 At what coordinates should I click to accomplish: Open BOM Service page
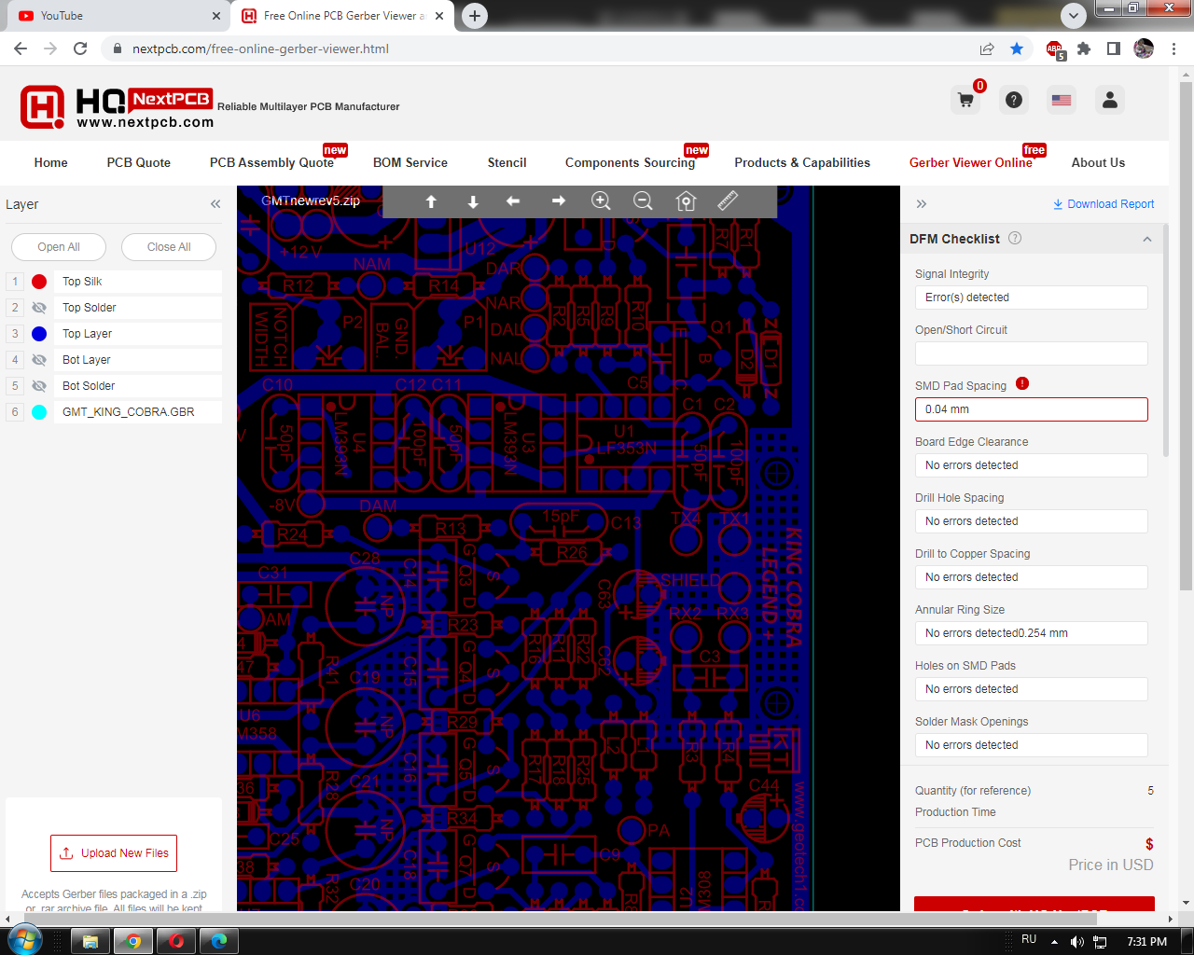coord(410,162)
